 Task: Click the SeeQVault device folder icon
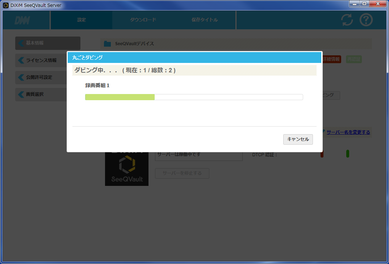(108, 44)
